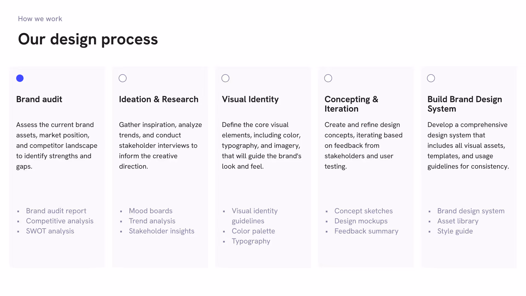Select the SWOT analysis deliverable
Screen dimensions: 526x296
pyautogui.click(x=50, y=231)
